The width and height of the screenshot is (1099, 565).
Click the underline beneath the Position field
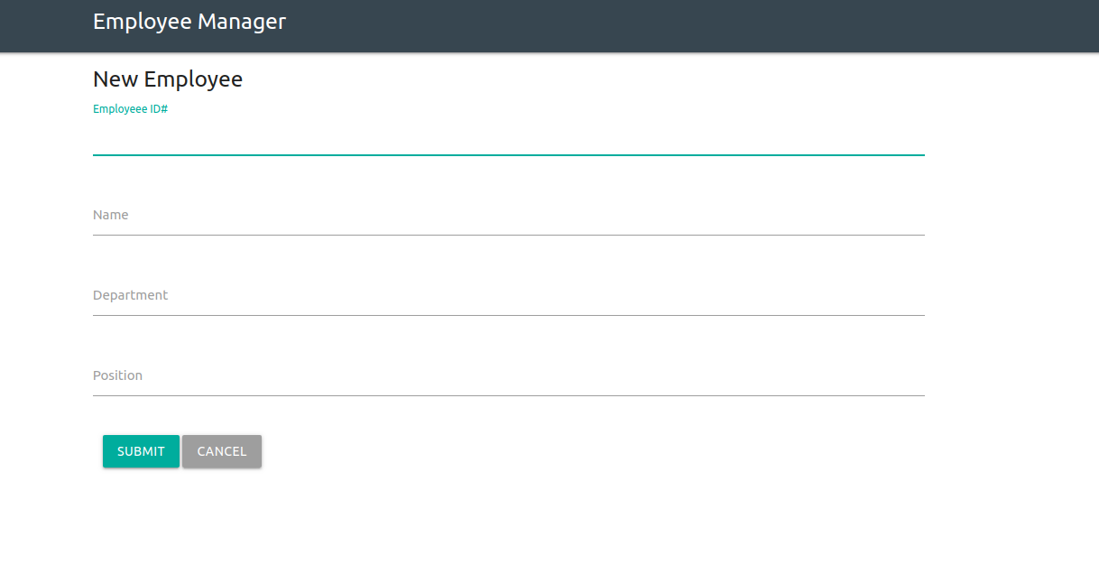pos(508,395)
